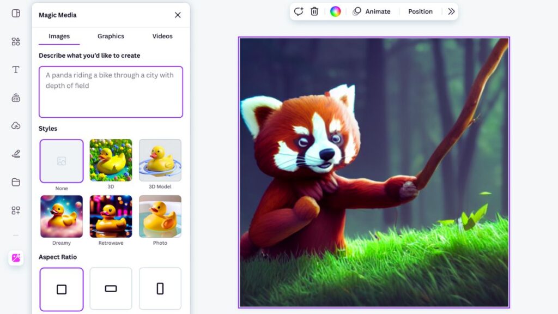Delete the red panda image
Viewport: 558px width, 314px height.
(314, 11)
